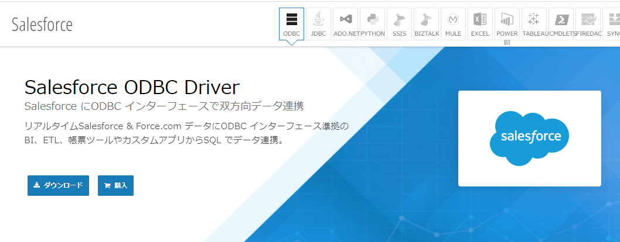The width and height of the screenshot is (620, 242).
Task: Click the リアルタイムSalesforce description paragraph
Action: 186,133
